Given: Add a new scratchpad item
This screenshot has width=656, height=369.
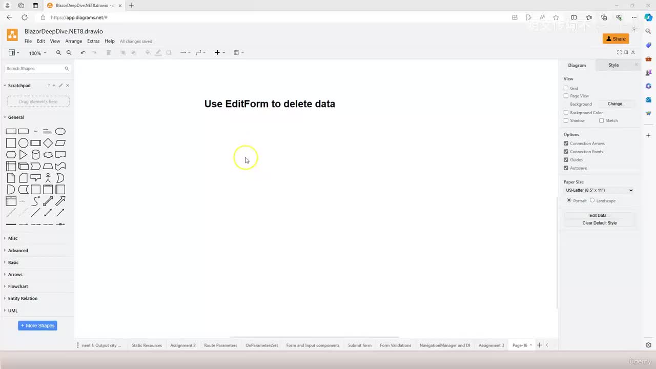Looking at the screenshot, I should tap(54, 86).
